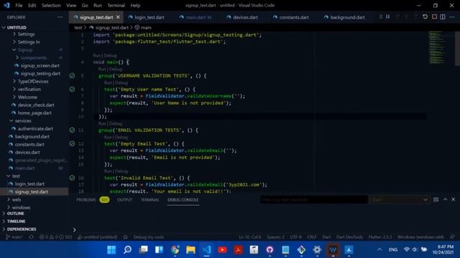Click passed test mark beside Empty Email Test
This screenshot has height=258, width=460.
72,143
